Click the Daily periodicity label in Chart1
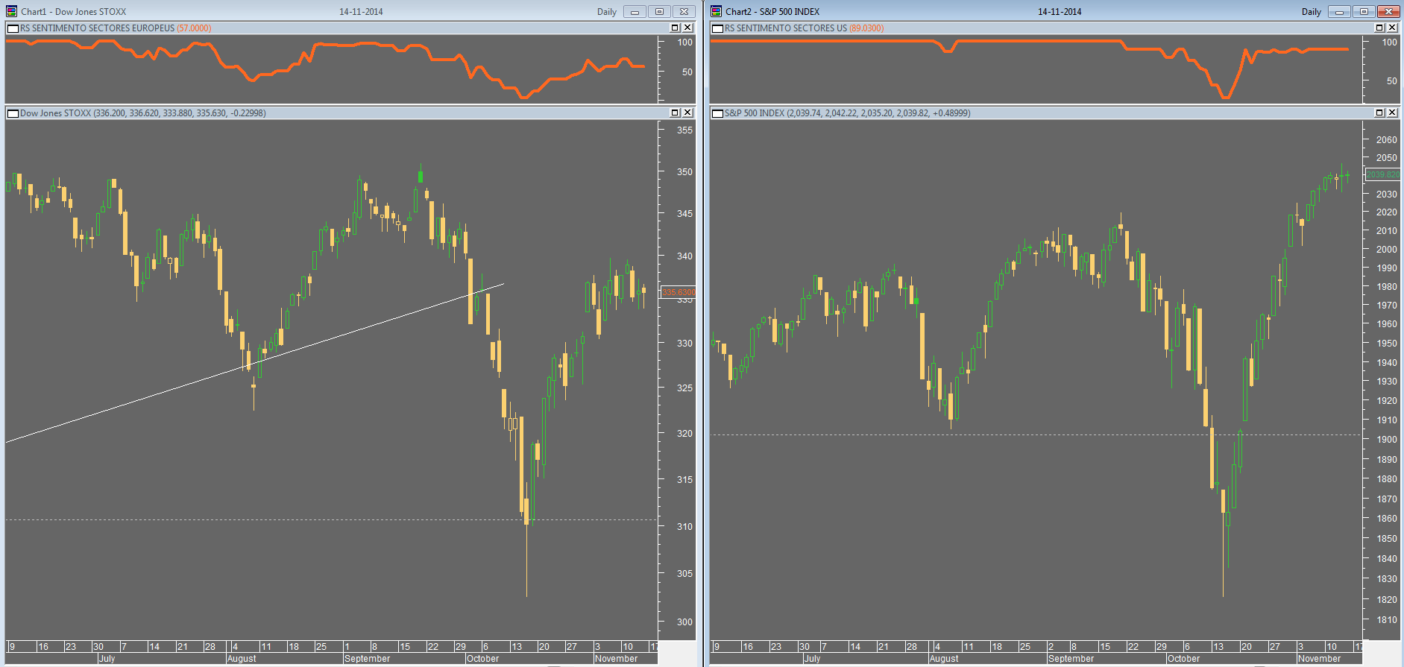The width and height of the screenshot is (1404, 667). 607,12
